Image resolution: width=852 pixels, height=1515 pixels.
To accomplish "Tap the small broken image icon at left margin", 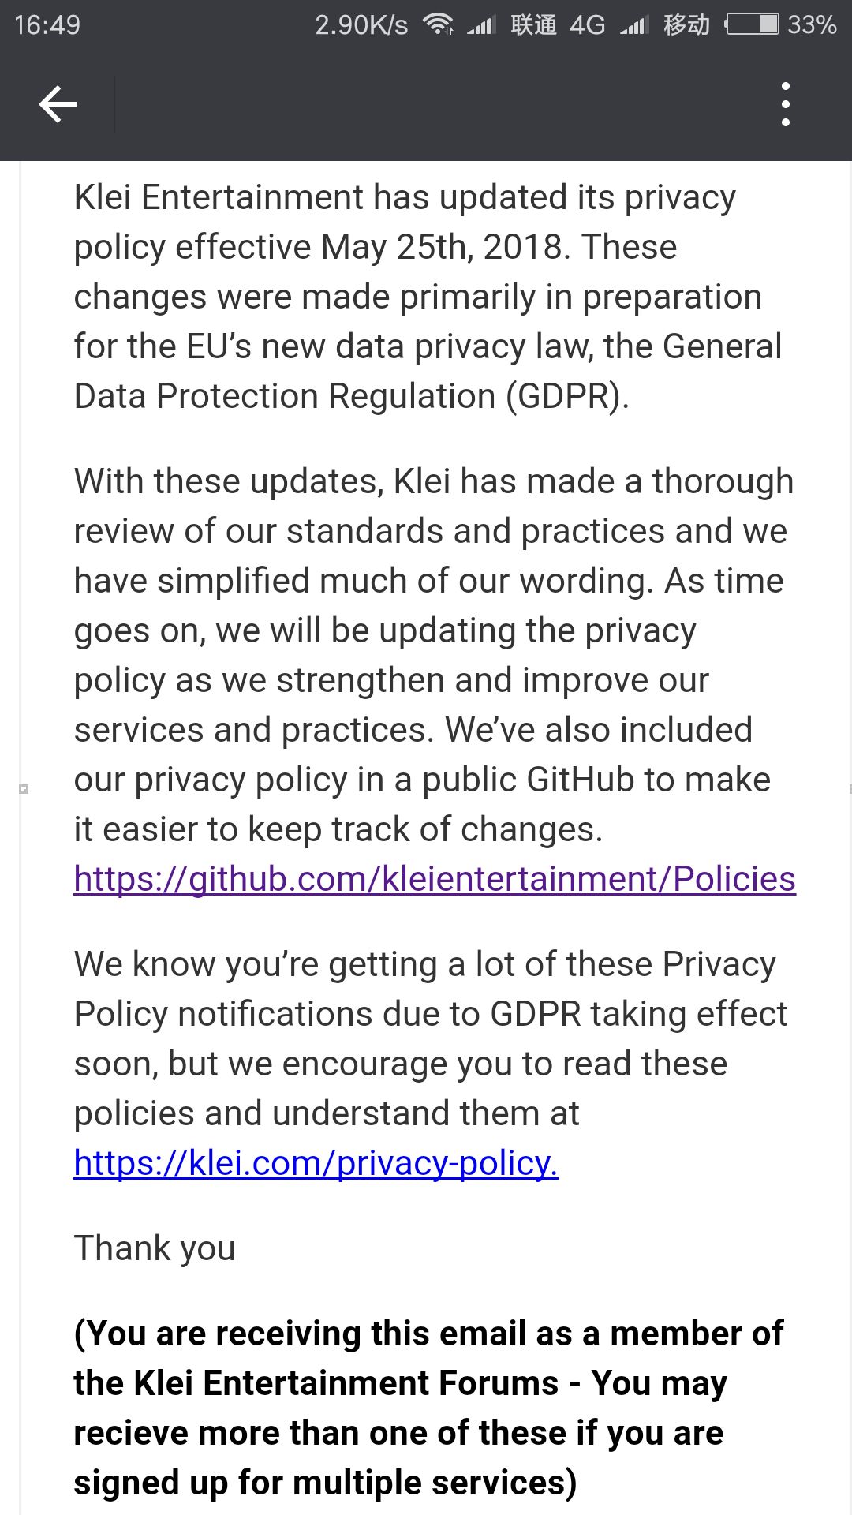I will click(x=24, y=788).
